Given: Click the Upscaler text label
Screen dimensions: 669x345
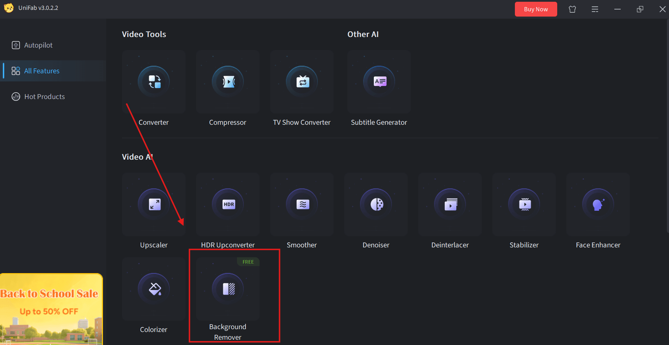Looking at the screenshot, I should point(154,245).
